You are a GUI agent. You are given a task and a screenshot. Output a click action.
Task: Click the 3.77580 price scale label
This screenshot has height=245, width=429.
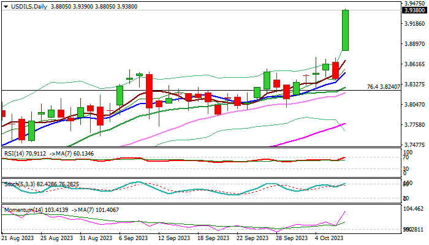click(x=415, y=125)
